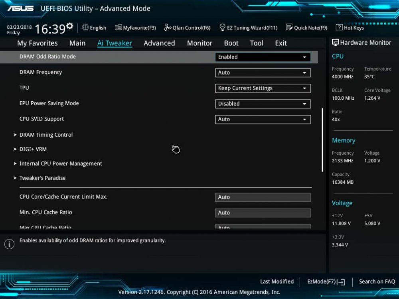Select the Ai Tweaker tab
This screenshot has height=299, width=399.
coord(115,43)
